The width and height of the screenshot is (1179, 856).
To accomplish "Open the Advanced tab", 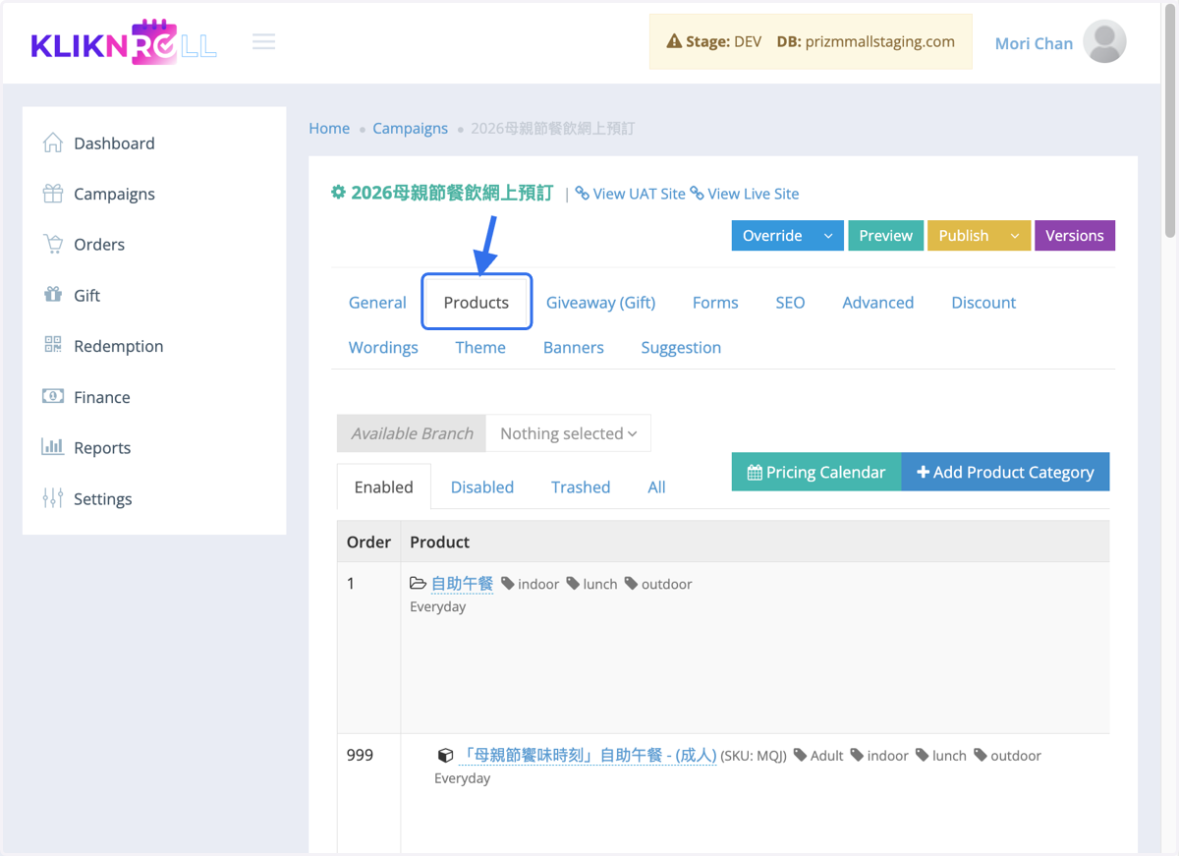I will (878, 302).
